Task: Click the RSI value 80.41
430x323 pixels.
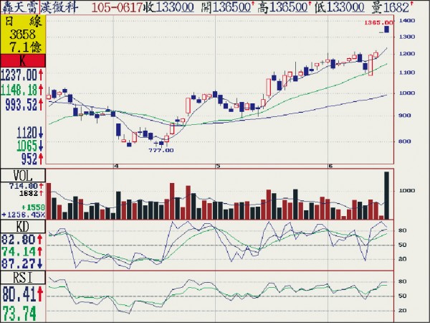Action: click(23, 294)
